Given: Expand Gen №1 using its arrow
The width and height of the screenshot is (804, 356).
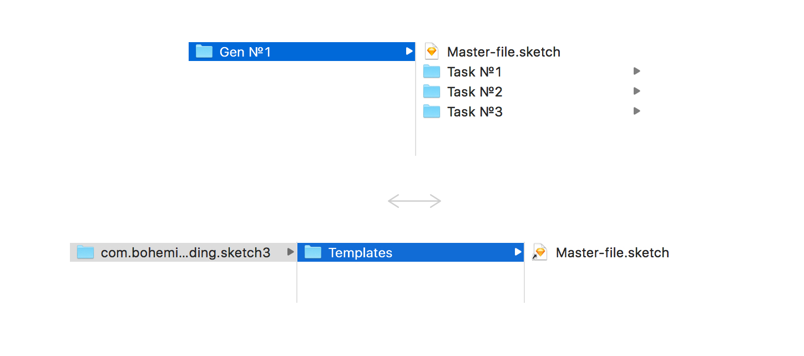Looking at the screenshot, I should [409, 52].
